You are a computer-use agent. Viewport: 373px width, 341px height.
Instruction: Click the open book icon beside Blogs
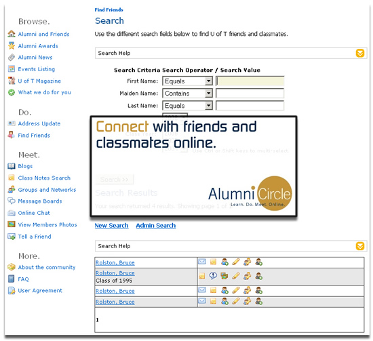click(11, 166)
